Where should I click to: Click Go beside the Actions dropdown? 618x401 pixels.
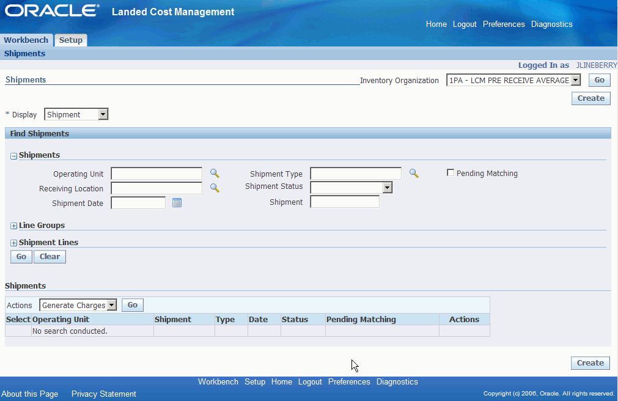(x=133, y=305)
